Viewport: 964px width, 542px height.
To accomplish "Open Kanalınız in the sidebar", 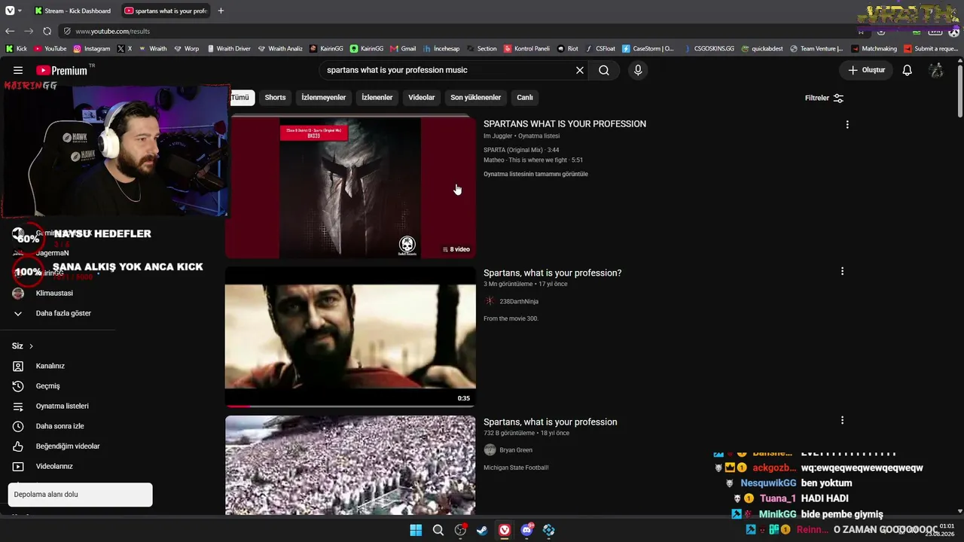I will pyautogui.click(x=50, y=366).
